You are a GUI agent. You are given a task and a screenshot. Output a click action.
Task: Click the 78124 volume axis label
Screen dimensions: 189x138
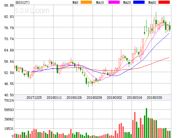coord(9,100)
